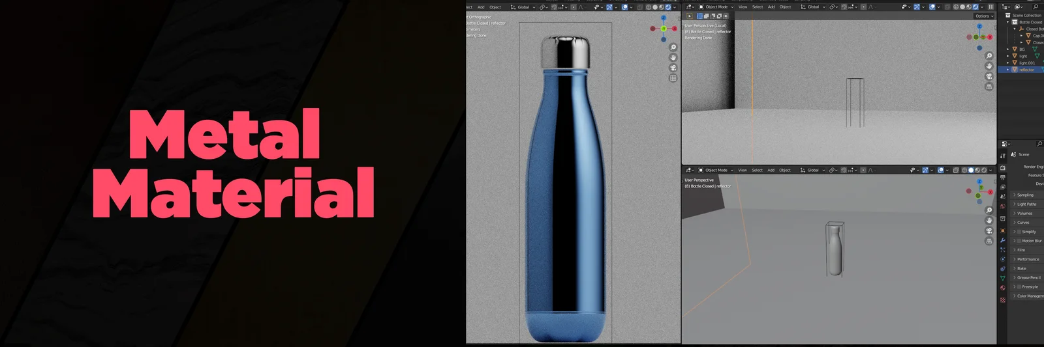This screenshot has height=347, width=1044.
Task: Open Texture checker properties tab
Action: pos(1003,300)
